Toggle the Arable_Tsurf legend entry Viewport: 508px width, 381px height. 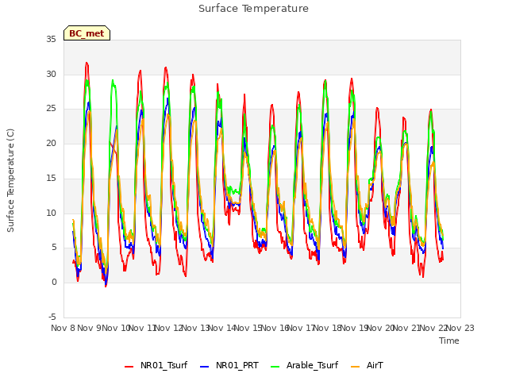pos(304,365)
